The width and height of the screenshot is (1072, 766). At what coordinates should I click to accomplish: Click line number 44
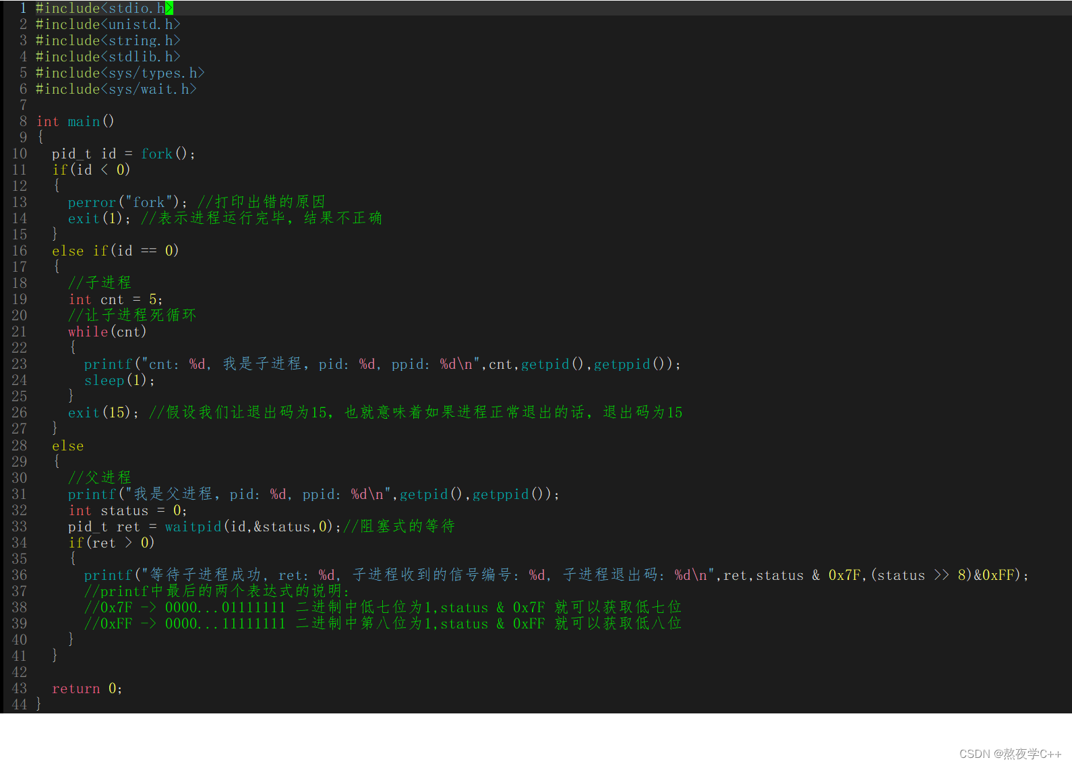coord(20,705)
